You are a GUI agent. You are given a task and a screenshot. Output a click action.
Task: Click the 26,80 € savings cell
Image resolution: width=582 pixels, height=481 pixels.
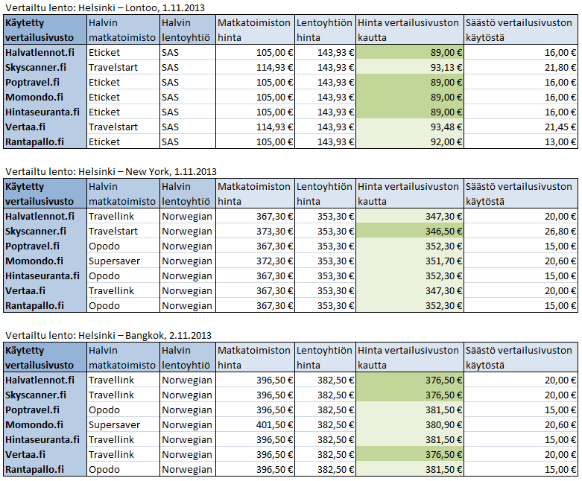click(x=520, y=231)
